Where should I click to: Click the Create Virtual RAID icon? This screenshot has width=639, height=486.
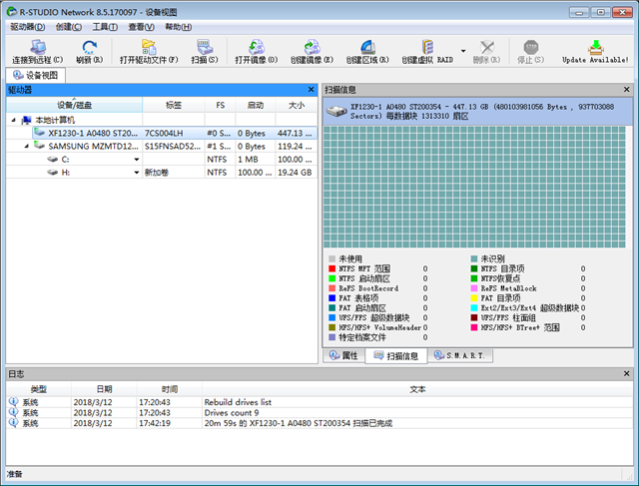(x=427, y=47)
